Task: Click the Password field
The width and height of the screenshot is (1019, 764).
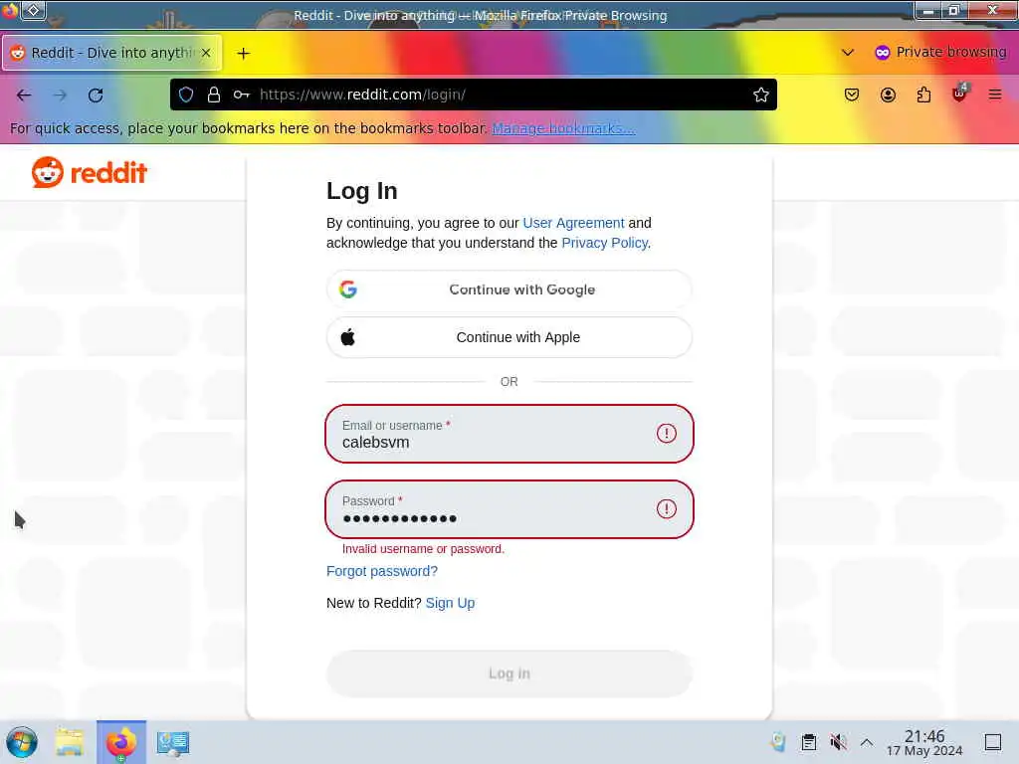Action: pyautogui.click(x=509, y=509)
